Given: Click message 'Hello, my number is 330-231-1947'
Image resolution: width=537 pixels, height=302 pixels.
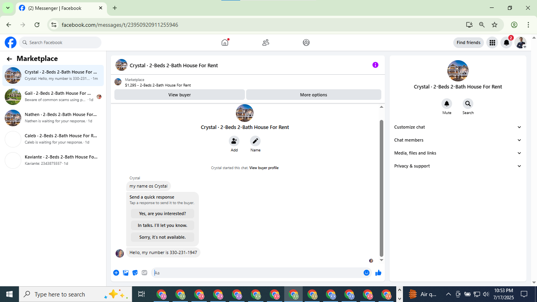Looking at the screenshot, I should [163, 252].
